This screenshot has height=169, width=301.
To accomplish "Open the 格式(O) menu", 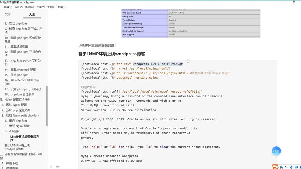I will 29,7.
